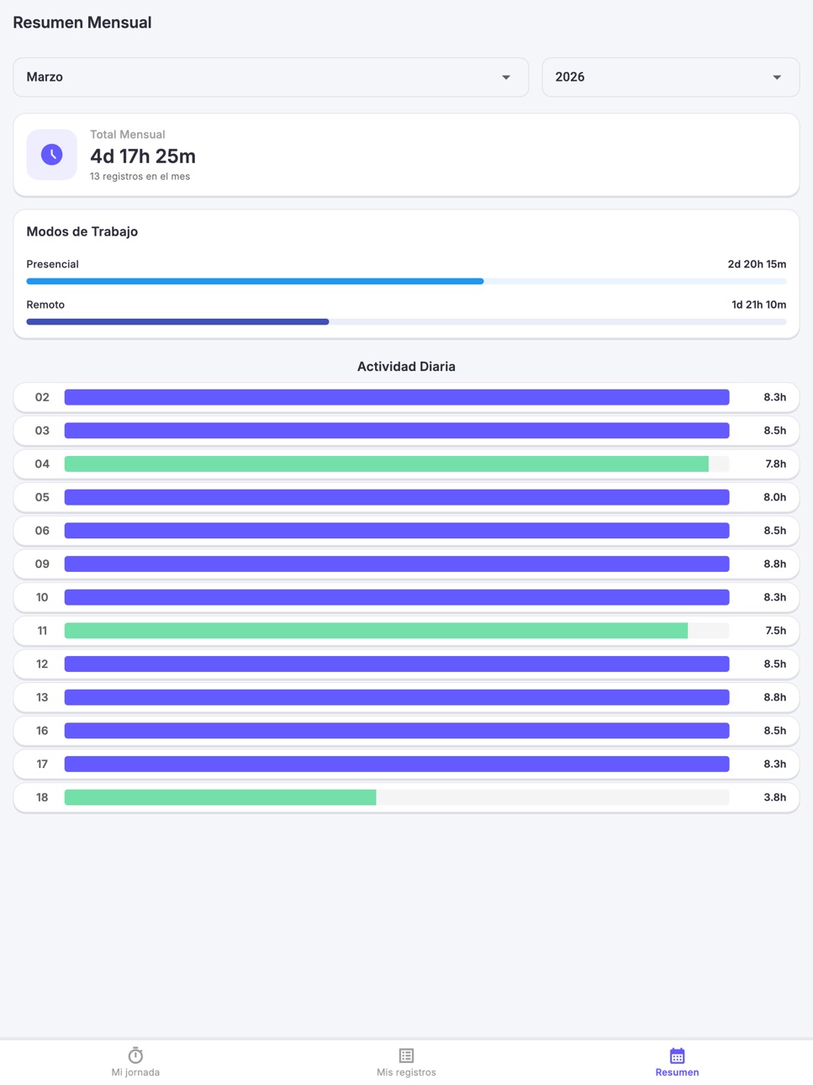Screen dimensions: 813x1085
Task: Click the 8.8h value on day 09
Action: [775, 564]
